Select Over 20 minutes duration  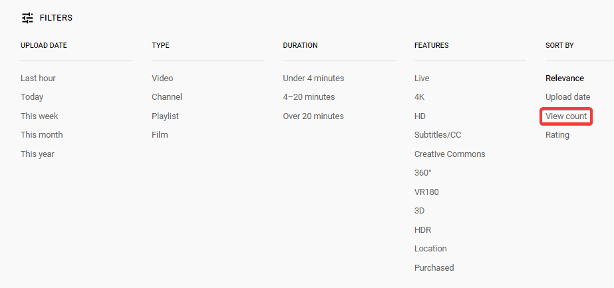[x=313, y=116]
